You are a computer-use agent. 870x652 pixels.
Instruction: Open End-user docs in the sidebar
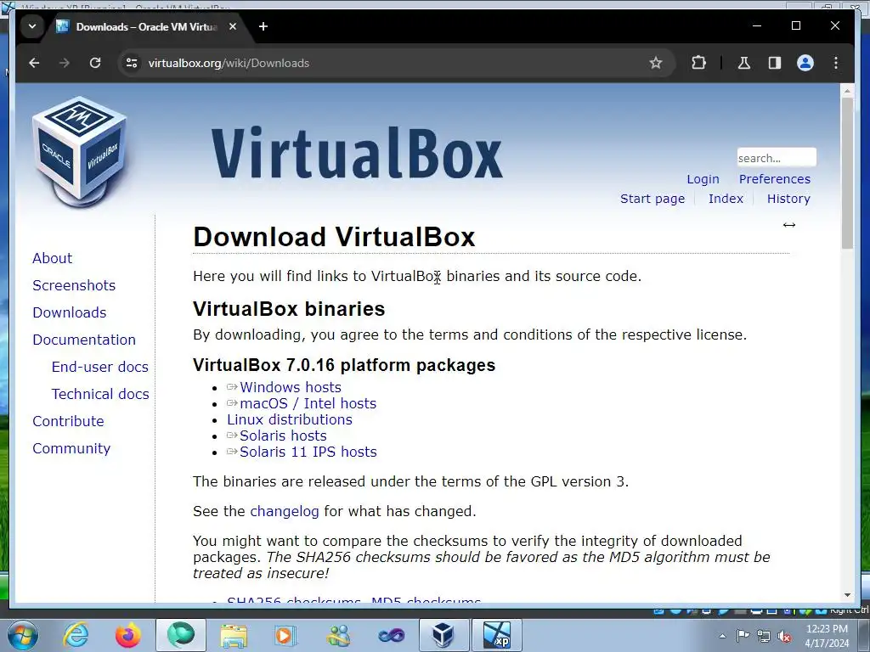click(100, 367)
